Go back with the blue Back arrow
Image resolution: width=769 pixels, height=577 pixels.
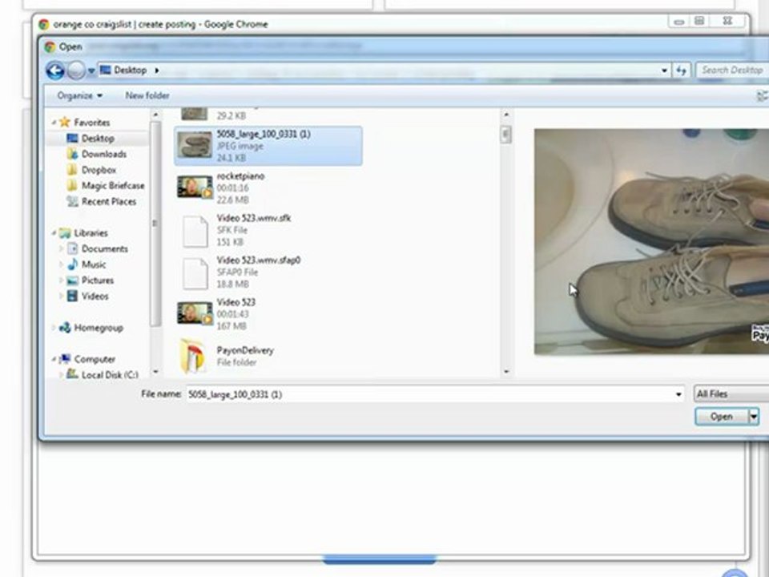click(55, 71)
